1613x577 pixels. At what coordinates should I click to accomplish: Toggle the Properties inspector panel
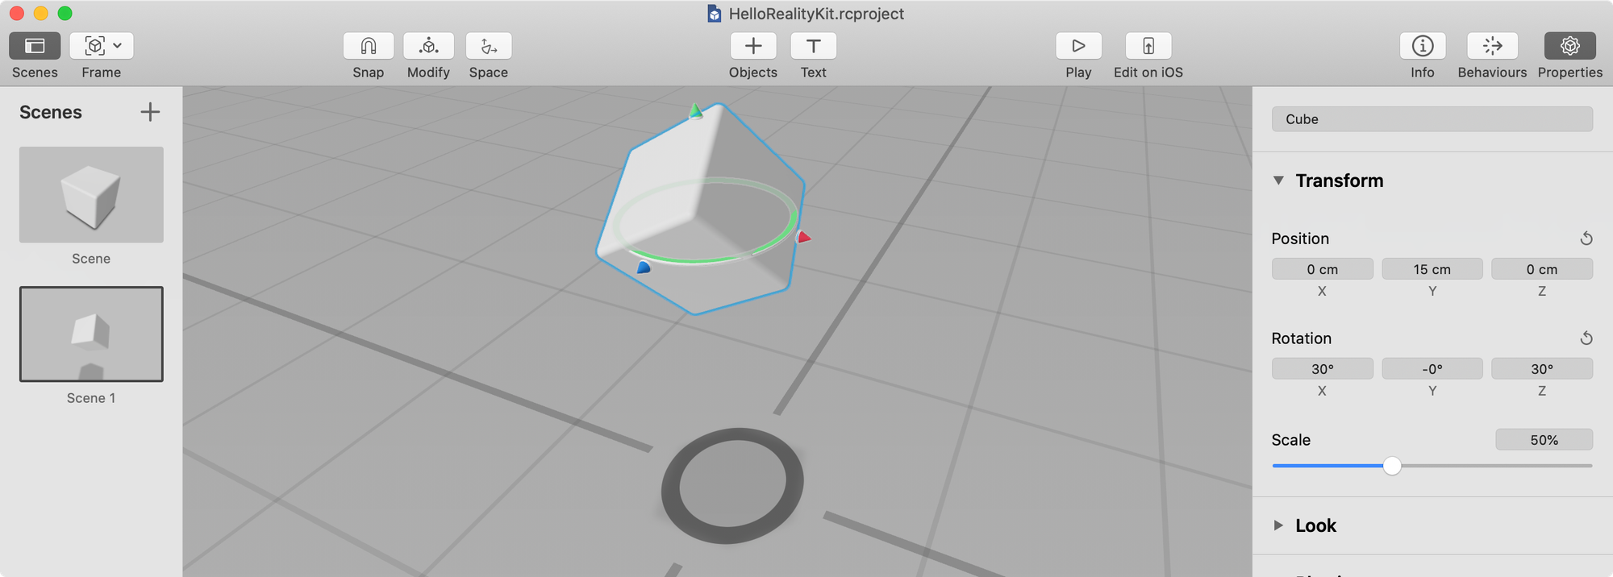tap(1569, 46)
